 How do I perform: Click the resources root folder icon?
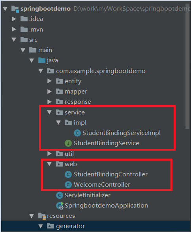42,216
